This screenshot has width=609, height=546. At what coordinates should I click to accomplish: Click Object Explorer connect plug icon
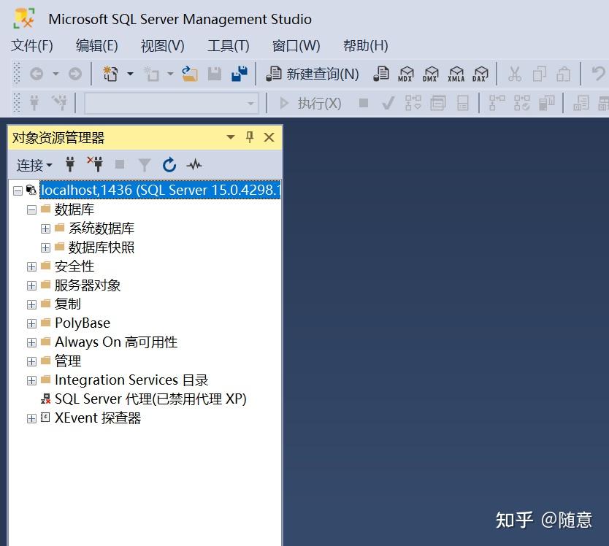tap(70, 165)
